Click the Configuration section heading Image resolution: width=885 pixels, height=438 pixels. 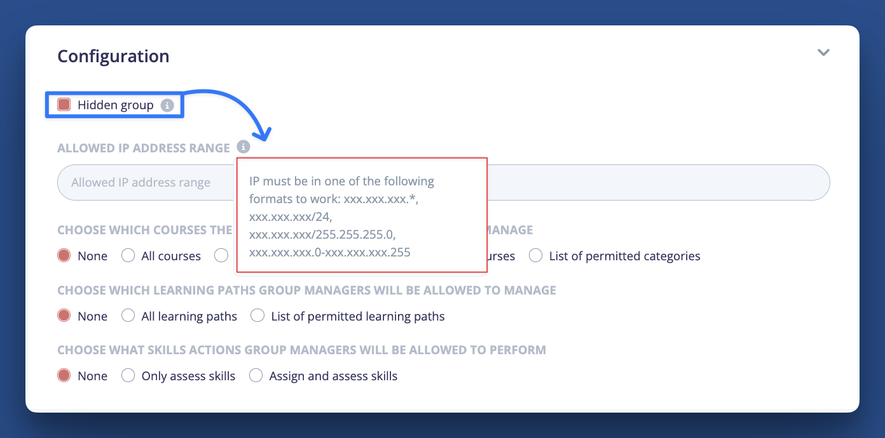113,56
